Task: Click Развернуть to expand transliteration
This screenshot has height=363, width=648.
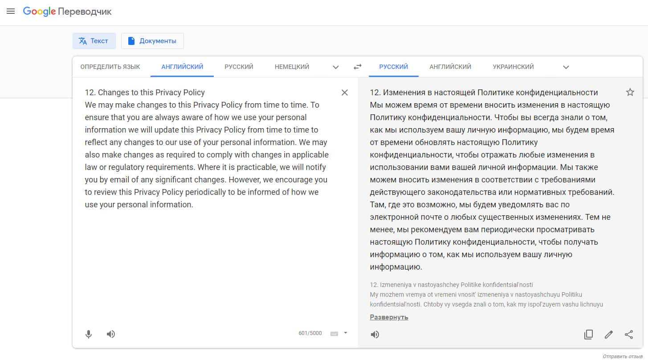Action: [389, 317]
